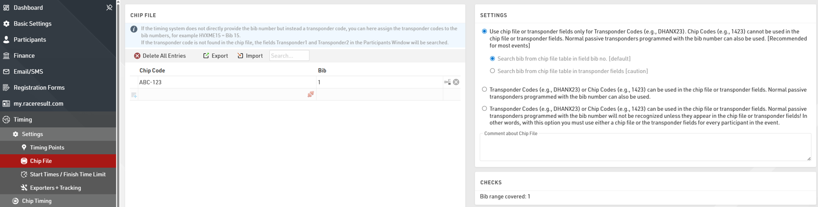The image size is (818, 207).
Task: Open Start Times / Finish Time Limit
Action: [67, 174]
